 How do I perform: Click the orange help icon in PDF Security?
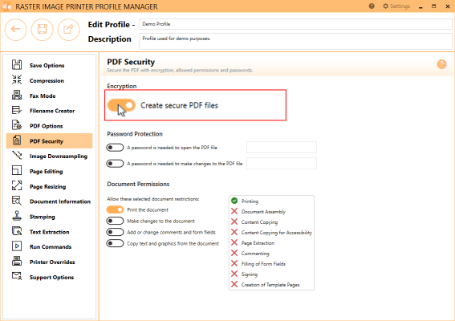tap(441, 64)
